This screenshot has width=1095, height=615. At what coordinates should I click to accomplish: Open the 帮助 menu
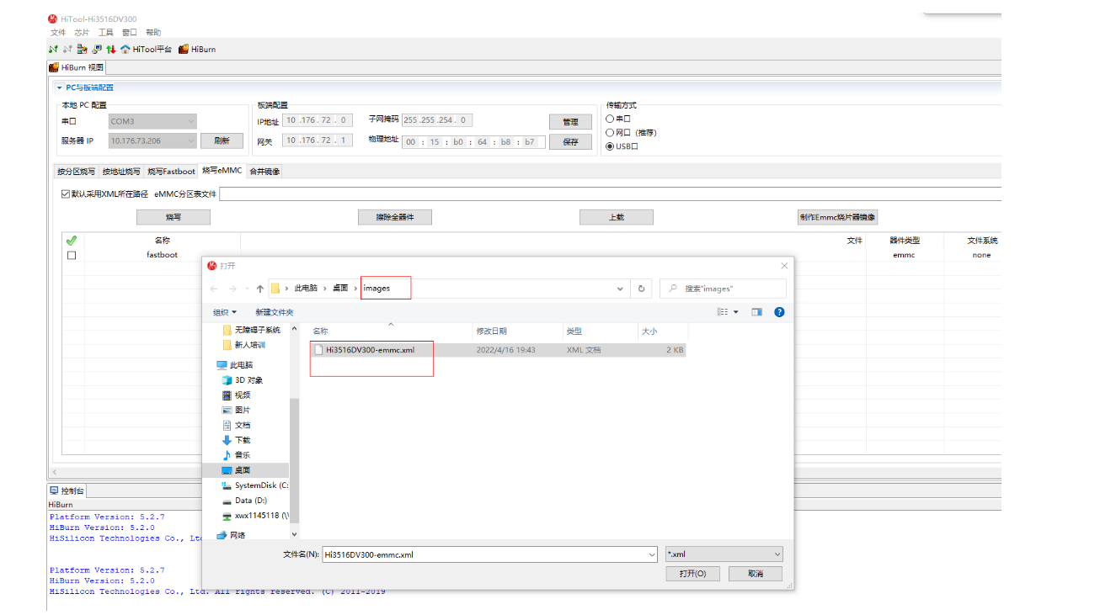point(153,32)
